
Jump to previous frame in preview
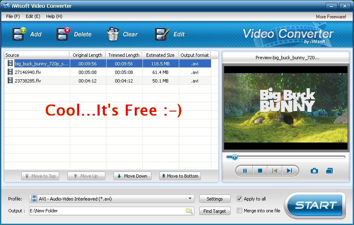coord(274,171)
